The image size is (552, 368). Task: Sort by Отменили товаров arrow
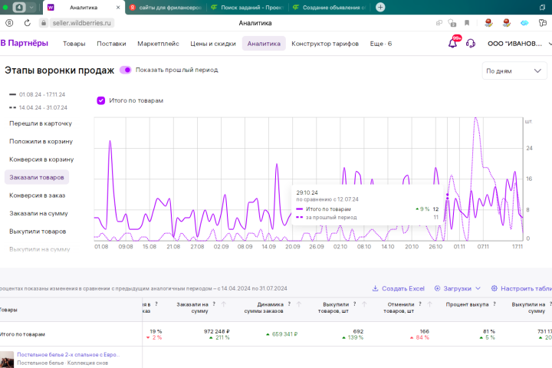click(430, 304)
